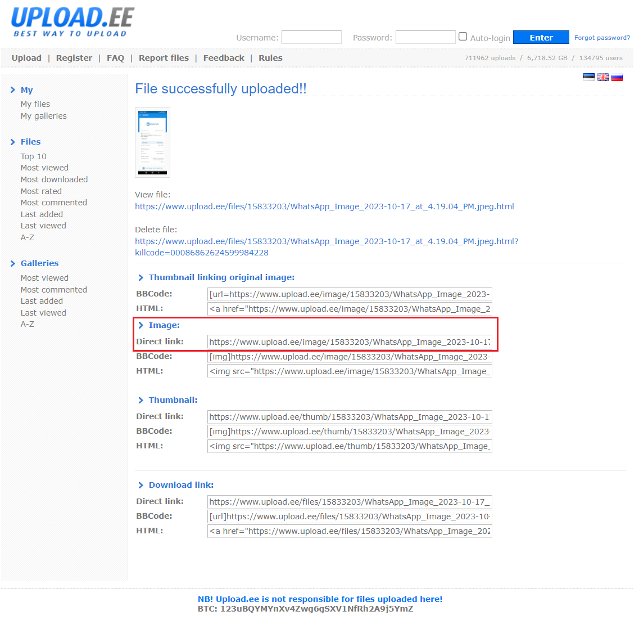The width and height of the screenshot is (639, 620).
Task: Select Thumbnail linking original HTML field
Action: (x=350, y=309)
